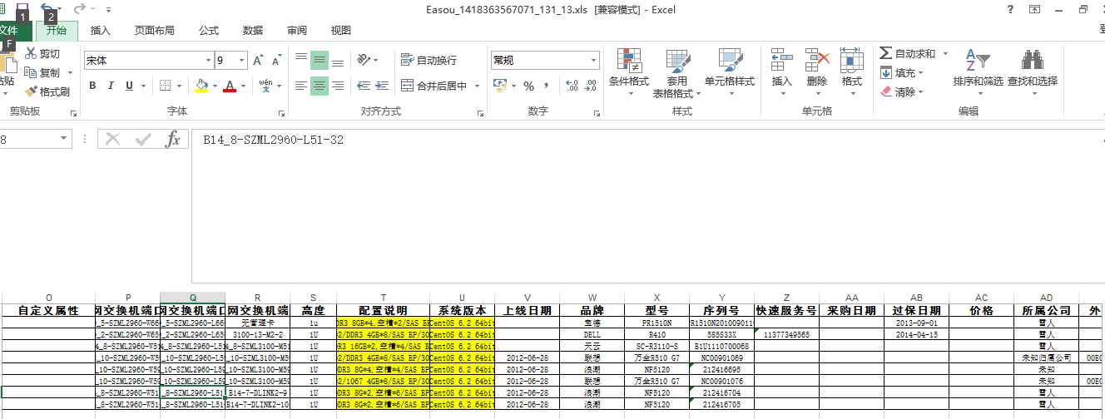1105x419 pixels.
Task: Click Merge and Center (合并后居中)
Action: pos(434,86)
